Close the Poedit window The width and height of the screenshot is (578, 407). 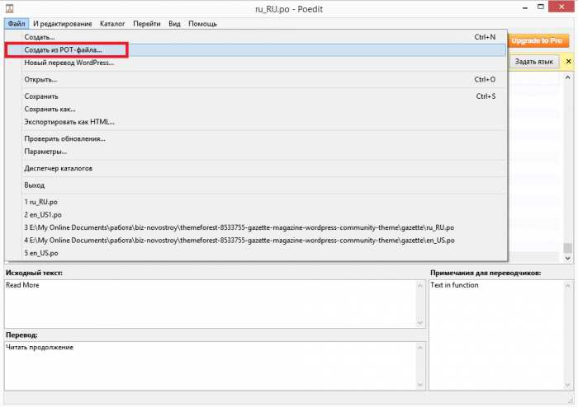point(561,7)
